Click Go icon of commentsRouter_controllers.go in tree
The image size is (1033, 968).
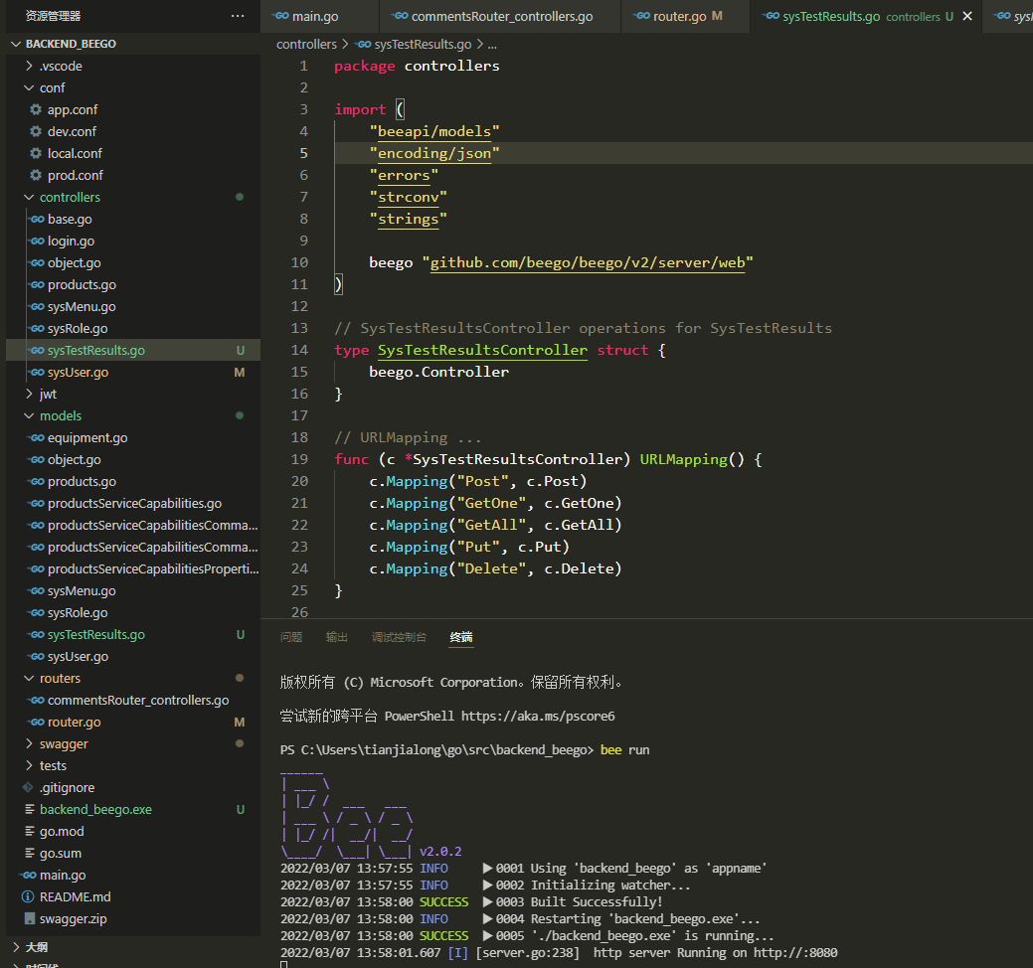click(37, 700)
